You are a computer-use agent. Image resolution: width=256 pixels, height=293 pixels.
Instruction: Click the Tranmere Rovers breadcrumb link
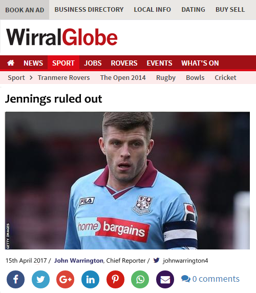(64, 77)
